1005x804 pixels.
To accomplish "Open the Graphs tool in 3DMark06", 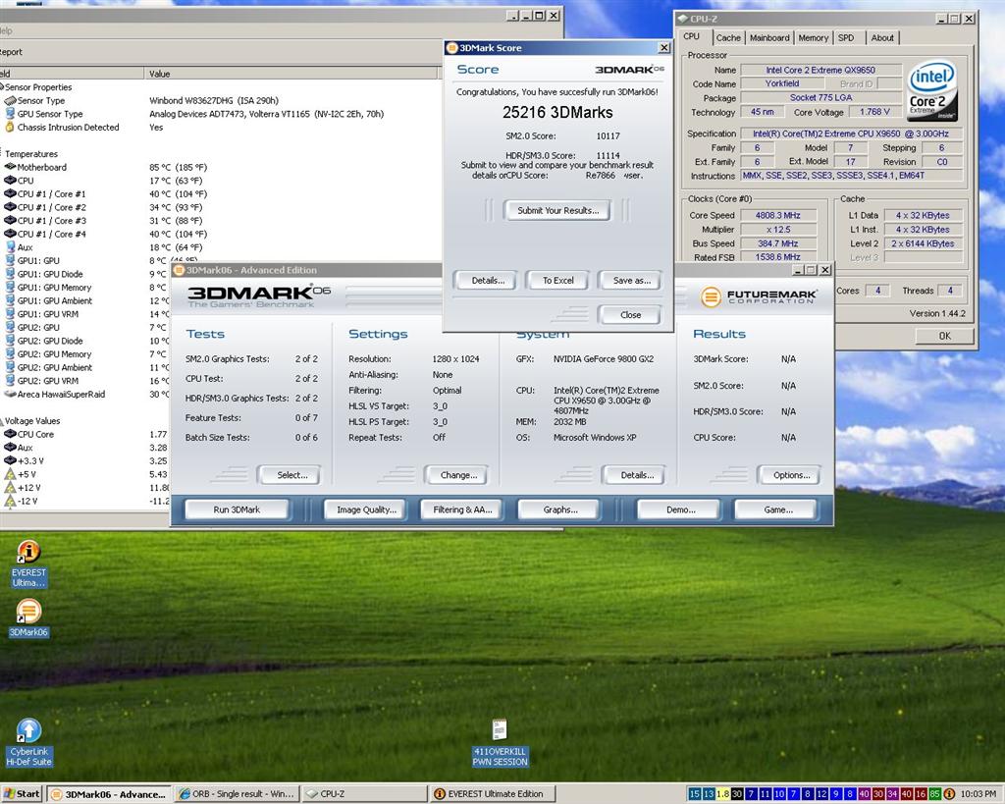I will coord(559,509).
